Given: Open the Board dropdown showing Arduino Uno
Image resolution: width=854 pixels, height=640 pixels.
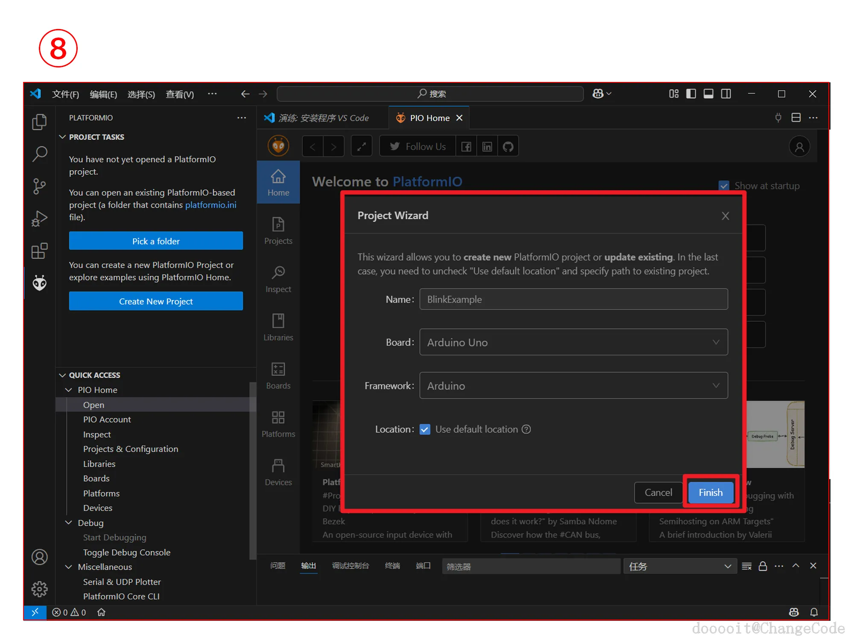Looking at the screenshot, I should click(573, 342).
